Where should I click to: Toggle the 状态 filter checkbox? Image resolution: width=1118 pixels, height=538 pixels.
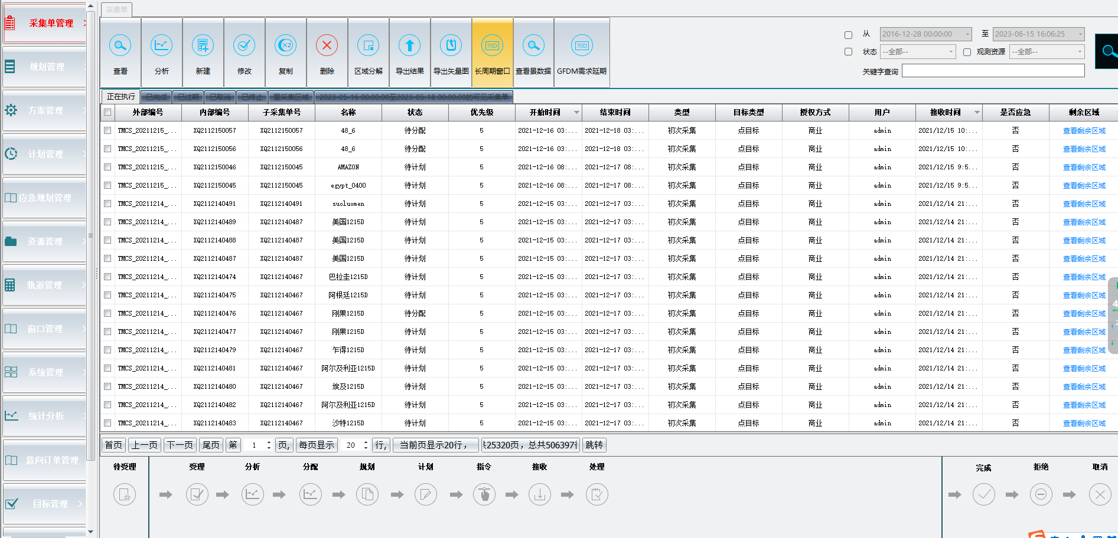(x=848, y=52)
